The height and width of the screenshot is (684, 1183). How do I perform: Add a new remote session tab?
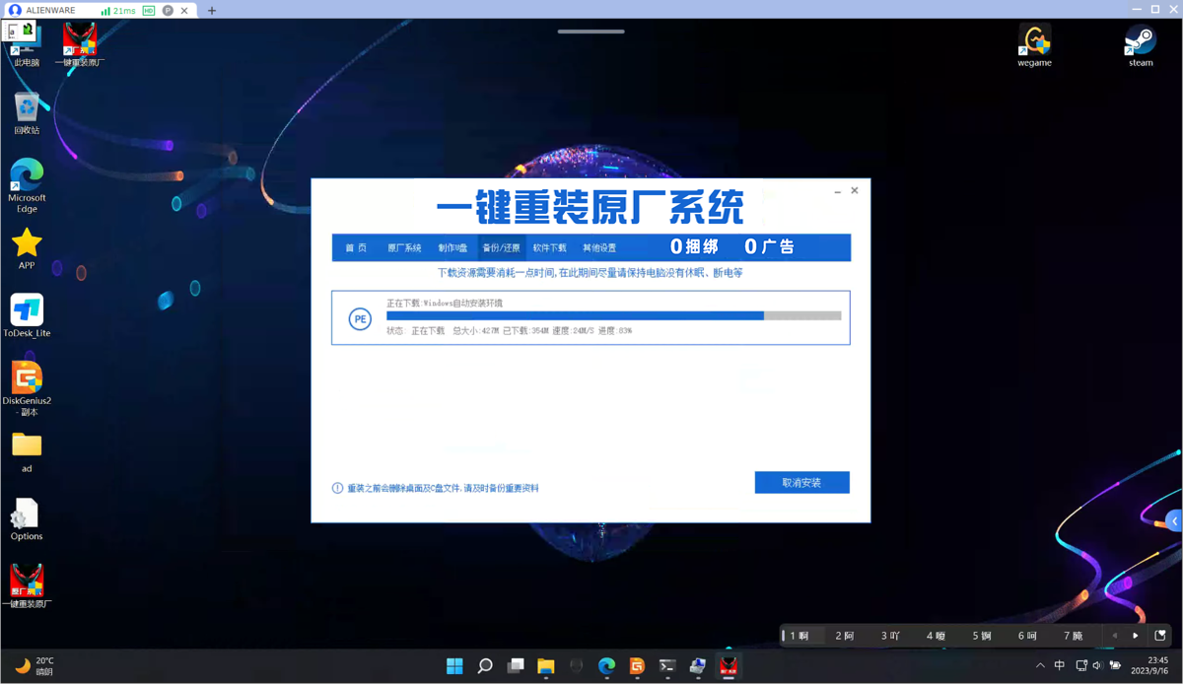click(212, 10)
